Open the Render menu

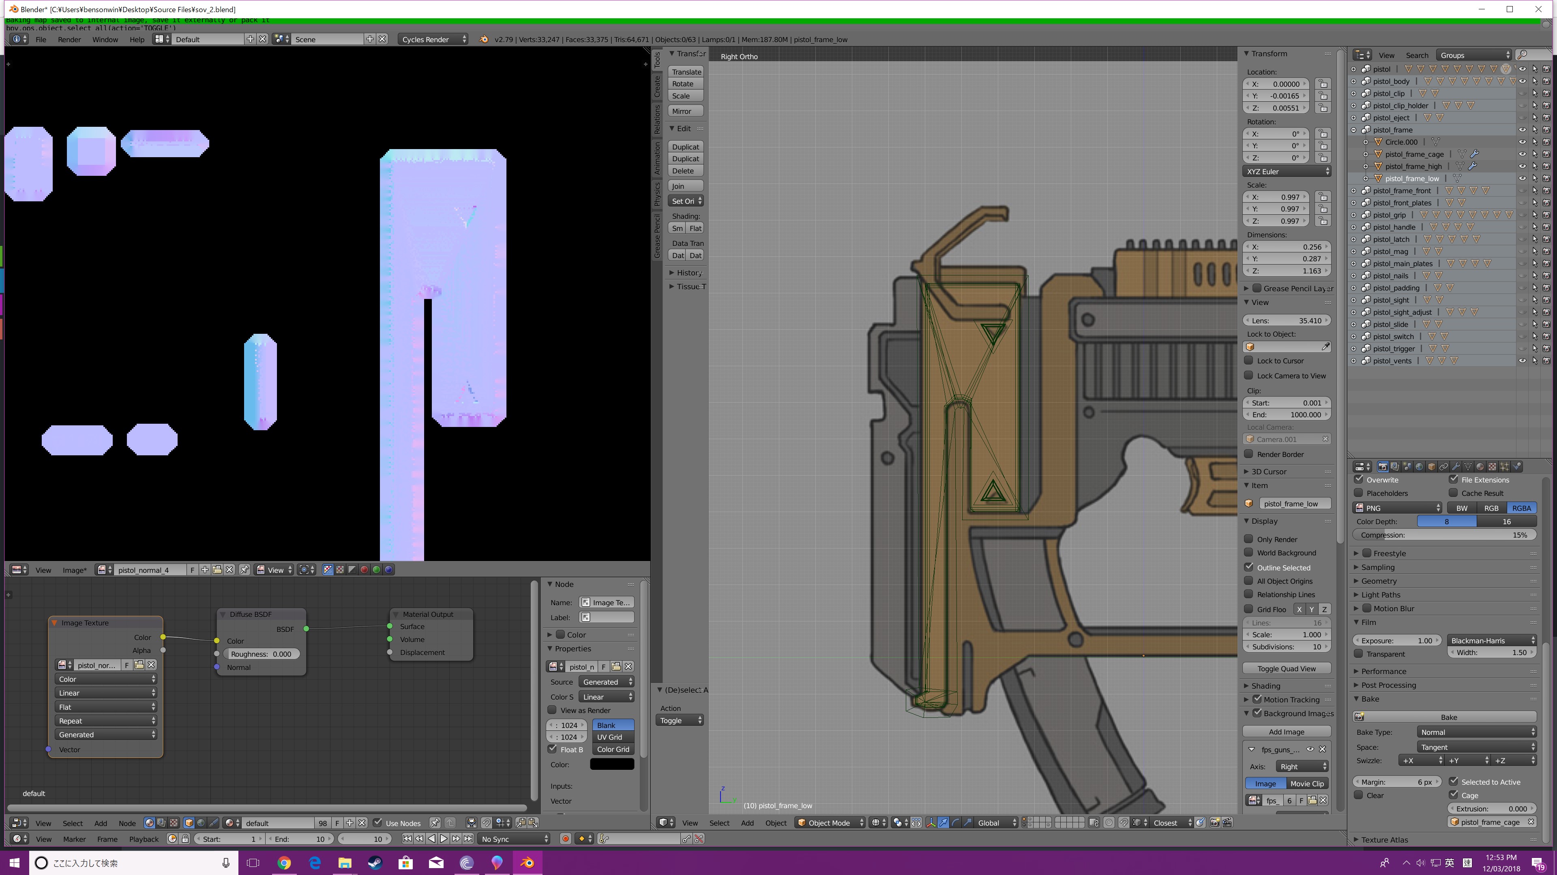tap(69, 39)
